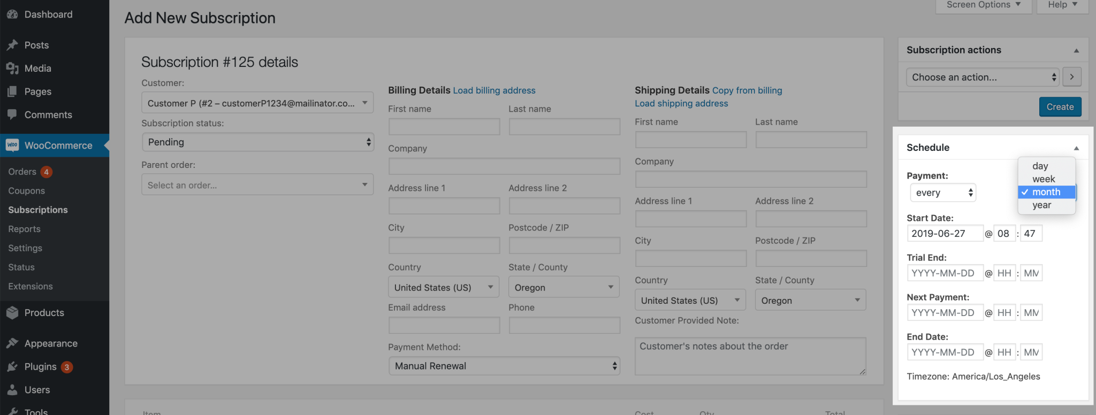Apply chosen action with arrow button

[x=1072, y=77]
